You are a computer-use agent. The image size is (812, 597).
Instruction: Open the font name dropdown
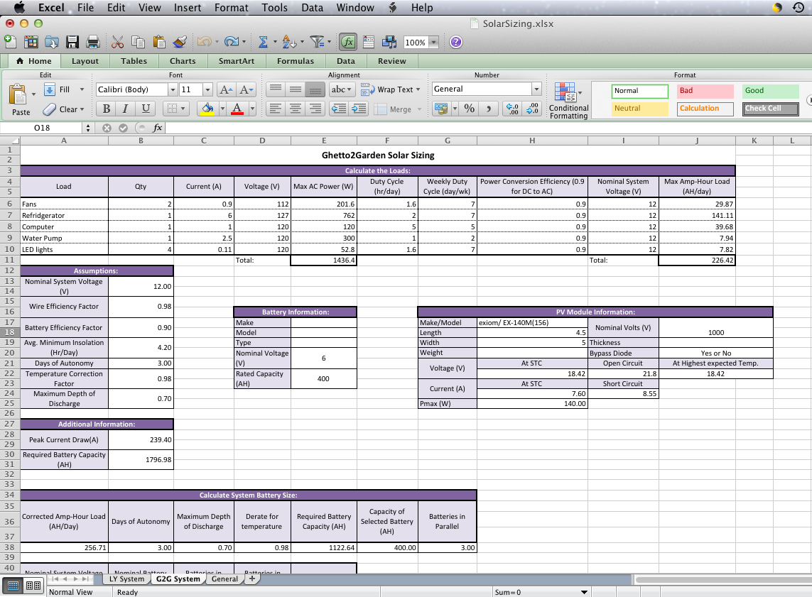[x=173, y=89]
